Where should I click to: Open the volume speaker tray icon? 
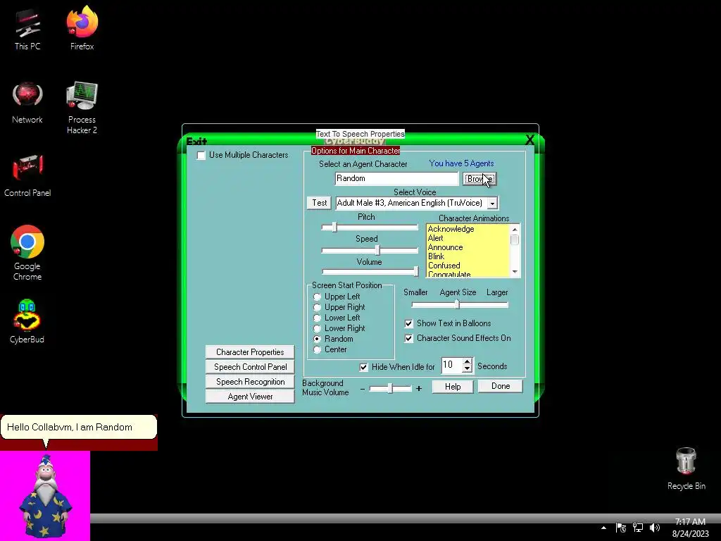pos(654,528)
